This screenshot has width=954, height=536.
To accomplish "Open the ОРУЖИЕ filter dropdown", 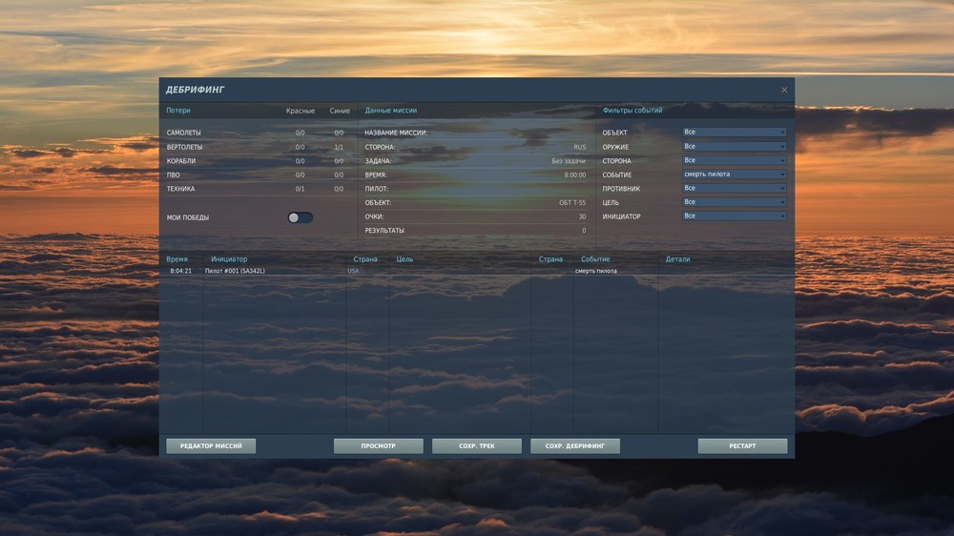I will 734,147.
